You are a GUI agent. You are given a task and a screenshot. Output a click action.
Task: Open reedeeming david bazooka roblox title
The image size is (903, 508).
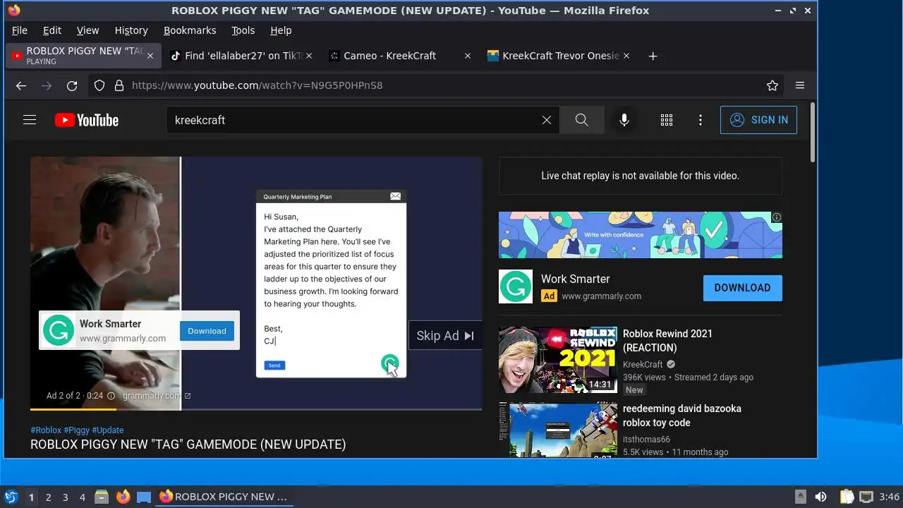pyautogui.click(x=682, y=416)
